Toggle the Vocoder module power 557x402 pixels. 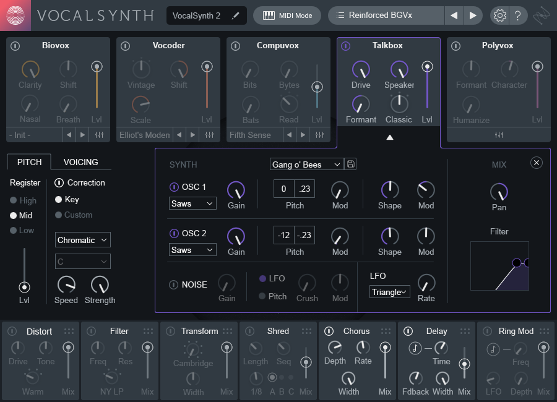126,46
